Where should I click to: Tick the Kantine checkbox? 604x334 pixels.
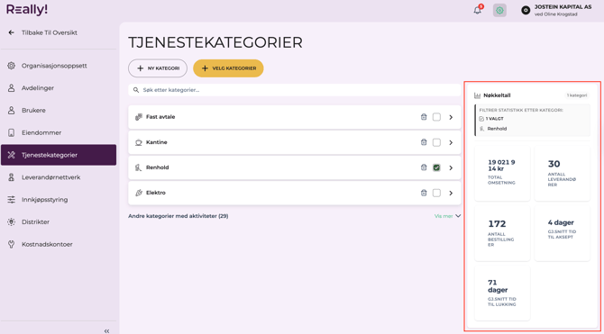(436, 142)
